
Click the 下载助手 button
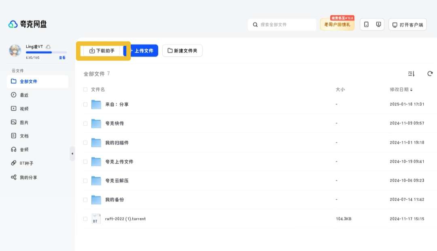click(x=102, y=51)
